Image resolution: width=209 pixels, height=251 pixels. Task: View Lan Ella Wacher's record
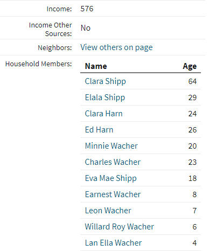tap(113, 243)
